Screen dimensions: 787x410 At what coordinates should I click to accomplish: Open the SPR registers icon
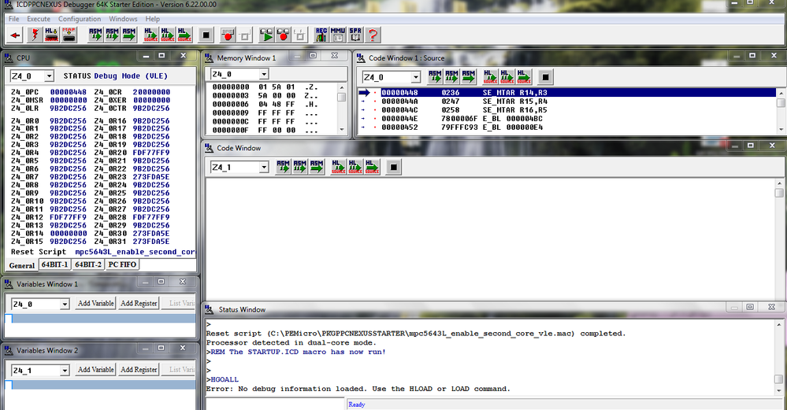(355, 35)
